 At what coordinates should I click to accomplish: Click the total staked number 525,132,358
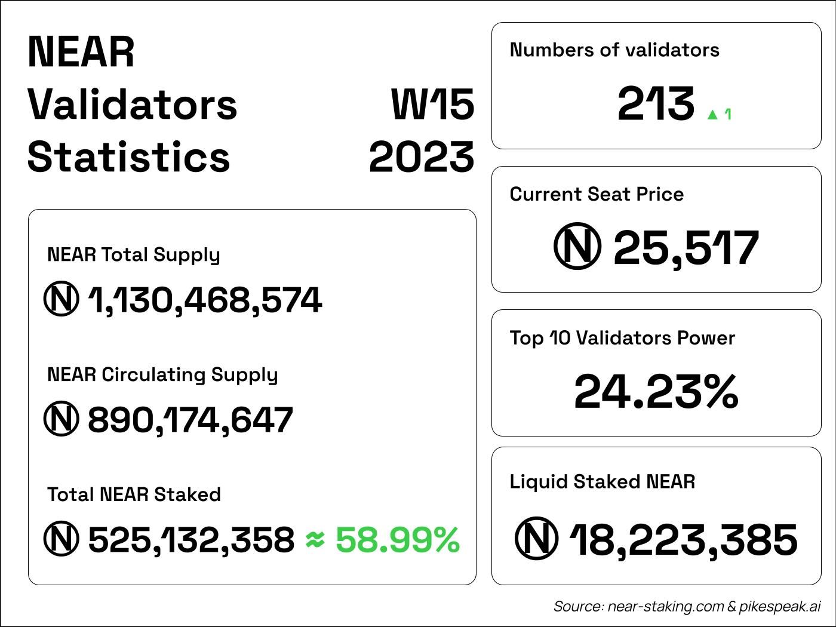[191, 539]
